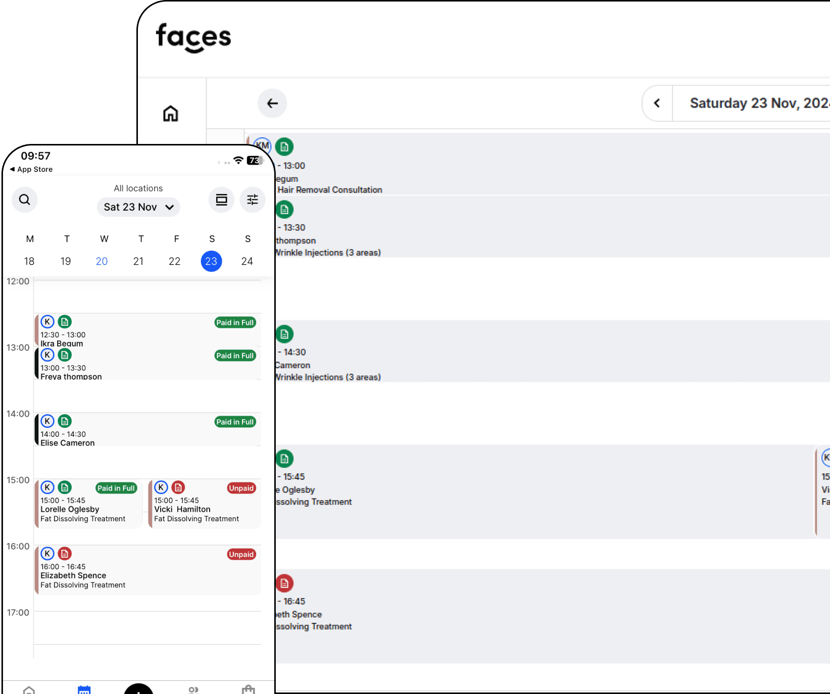The width and height of the screenshot is (830, 694).
Task: Open Vicki Hamilton appointment name
Action: click(x=182, y=510)
